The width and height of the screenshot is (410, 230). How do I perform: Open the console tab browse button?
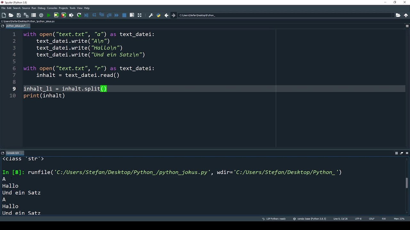click(3, 153)
